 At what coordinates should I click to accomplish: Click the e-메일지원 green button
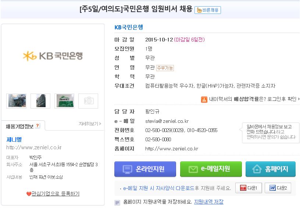coord(211,169)
